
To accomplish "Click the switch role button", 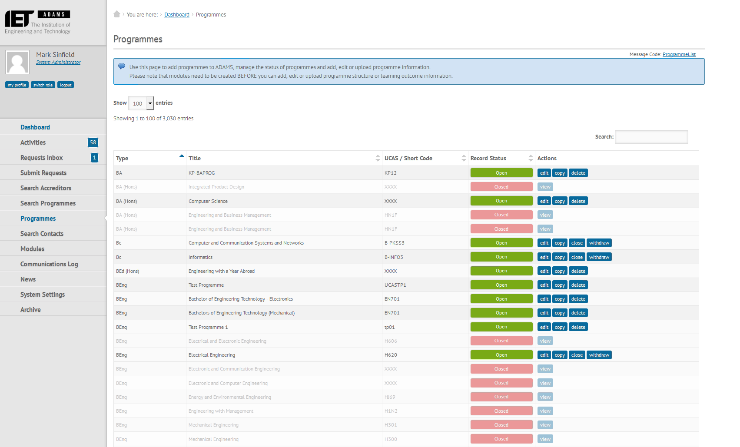I will (43, 85).
